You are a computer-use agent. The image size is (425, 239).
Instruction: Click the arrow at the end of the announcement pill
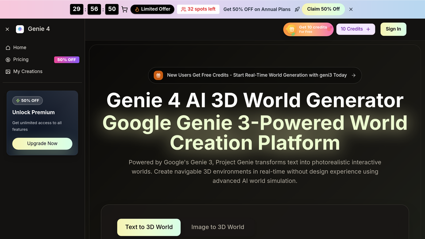pos(353,75)
